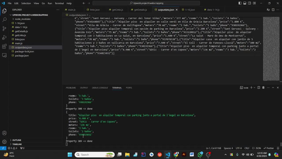Open the Explorer view in activity bar

4,11
